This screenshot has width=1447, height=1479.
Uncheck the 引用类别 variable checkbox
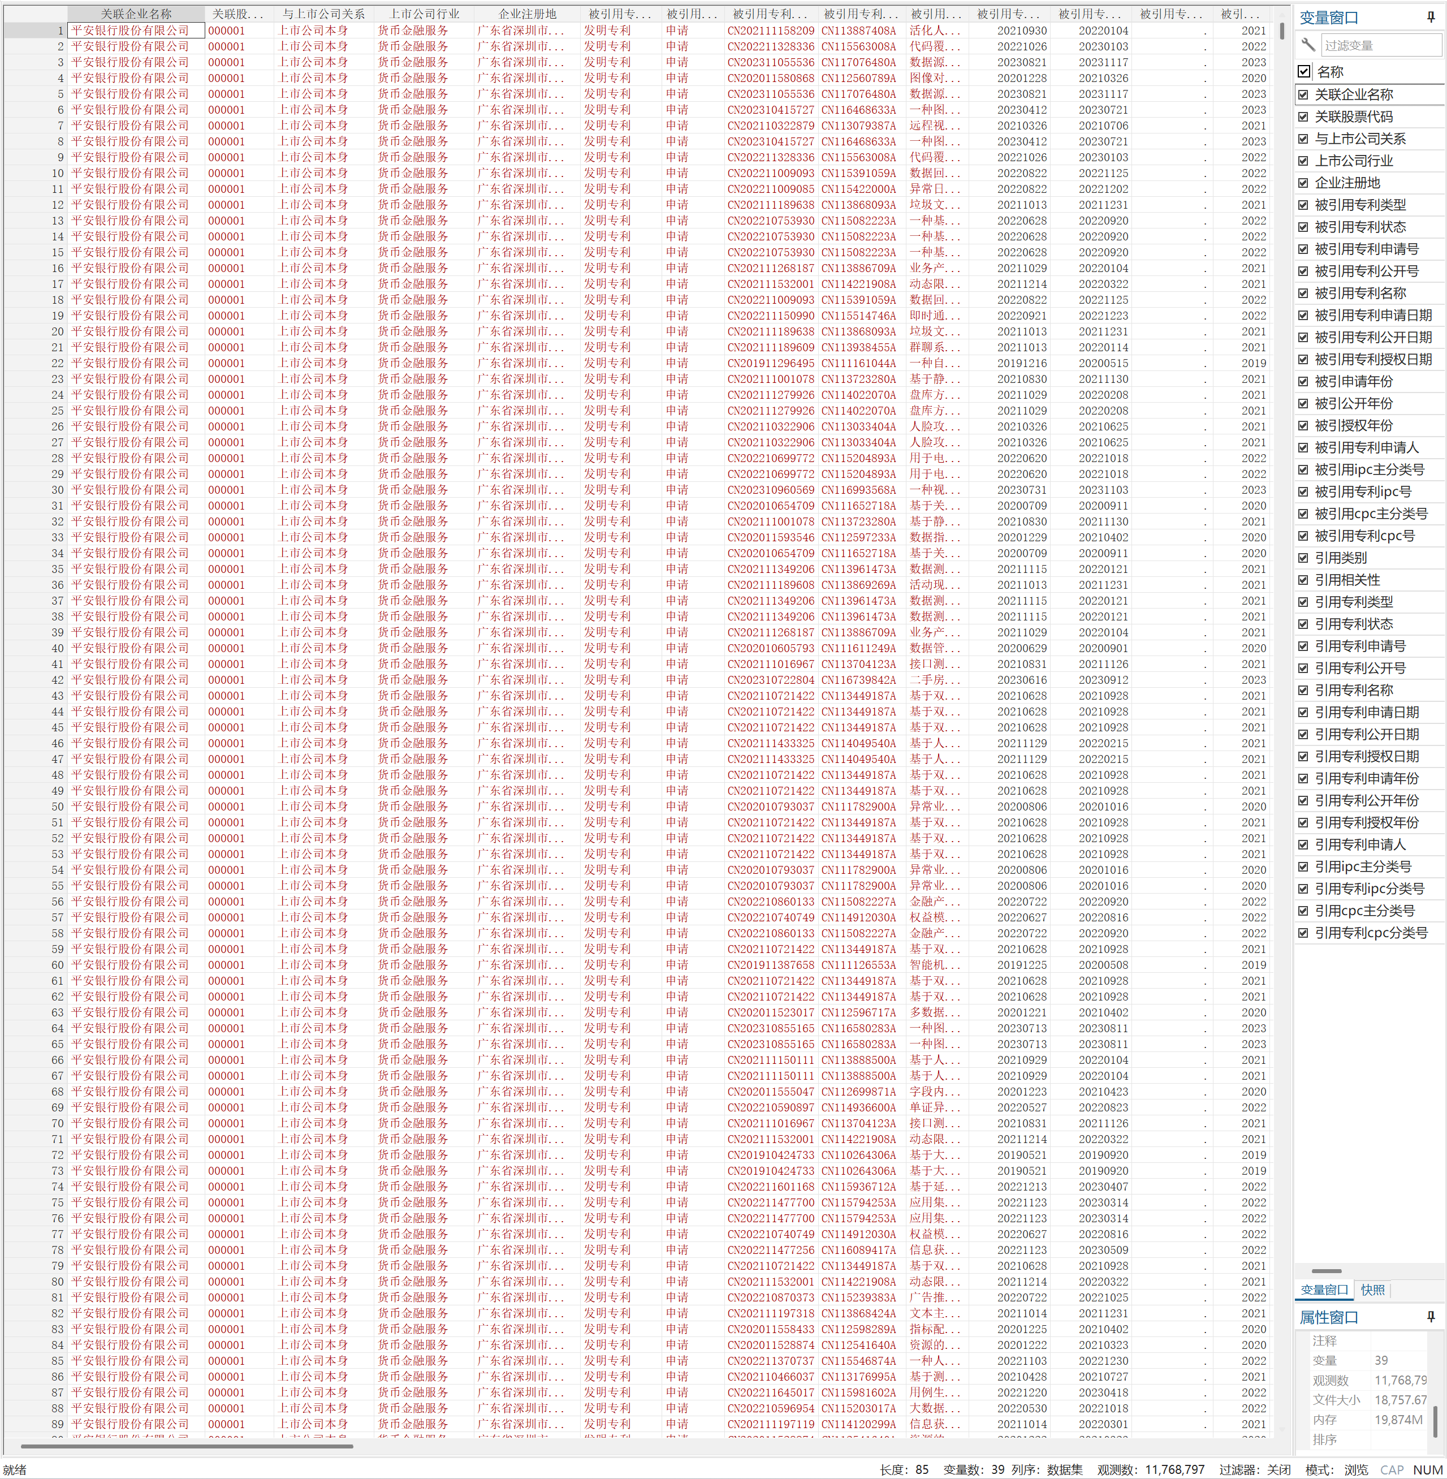(x=1303, y=558)
